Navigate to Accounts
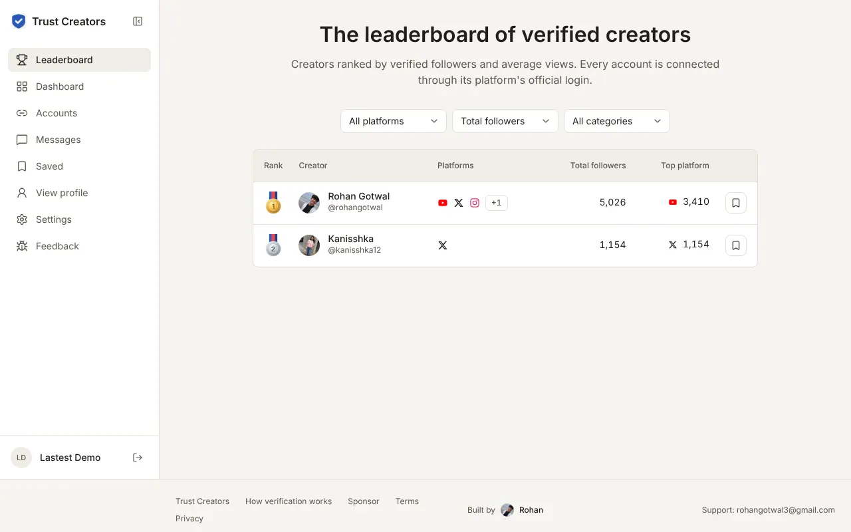This screenshot has height=532, width=851. tap(80, 113)
